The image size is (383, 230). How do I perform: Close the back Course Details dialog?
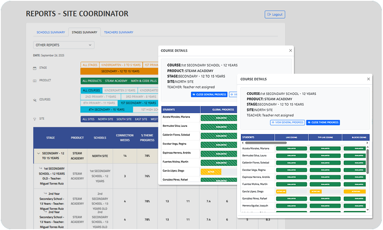(x=291, y=51)
